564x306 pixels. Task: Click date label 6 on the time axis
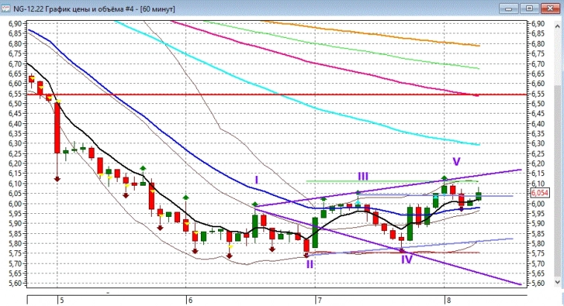click(190, 300)
